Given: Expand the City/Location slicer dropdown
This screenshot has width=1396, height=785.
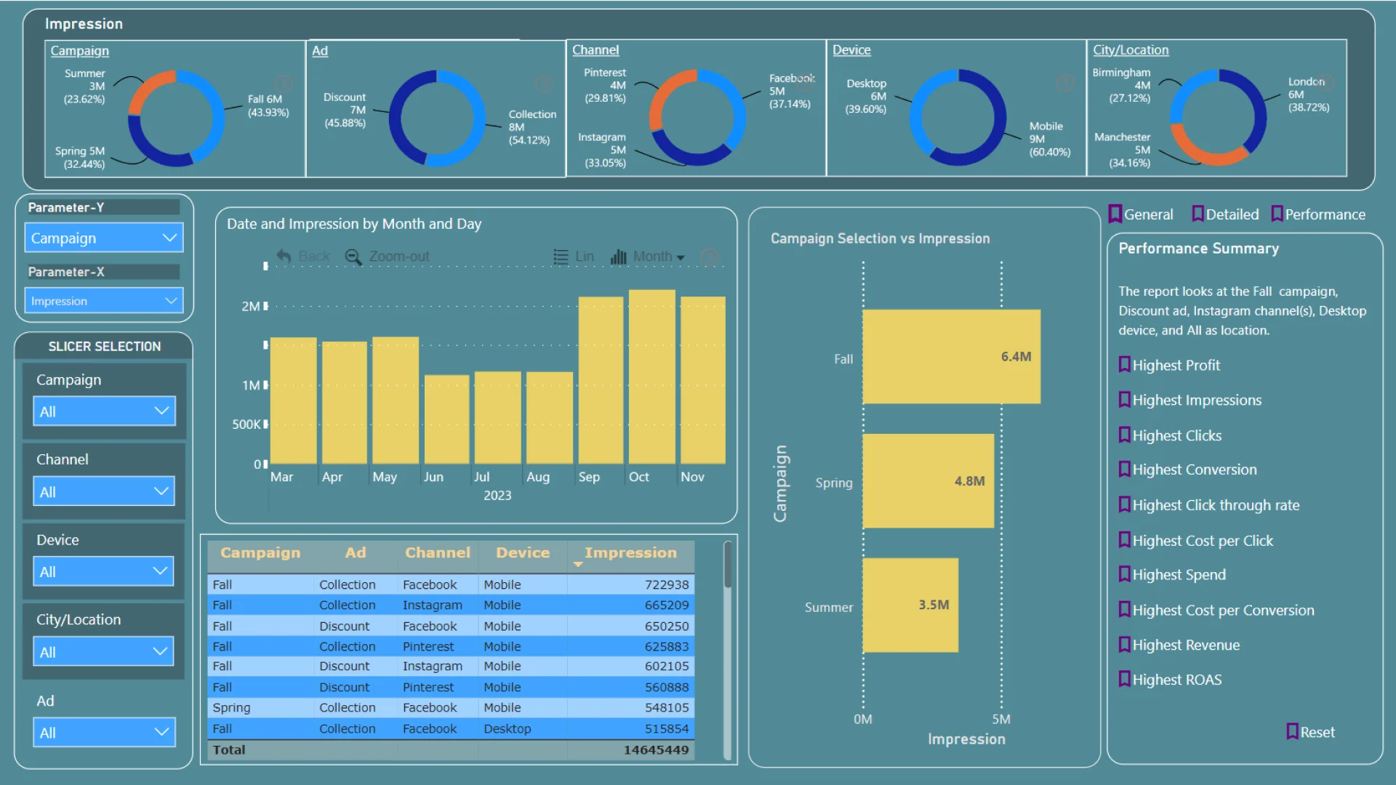Looking at the screenshot, I should pos(104,652).
